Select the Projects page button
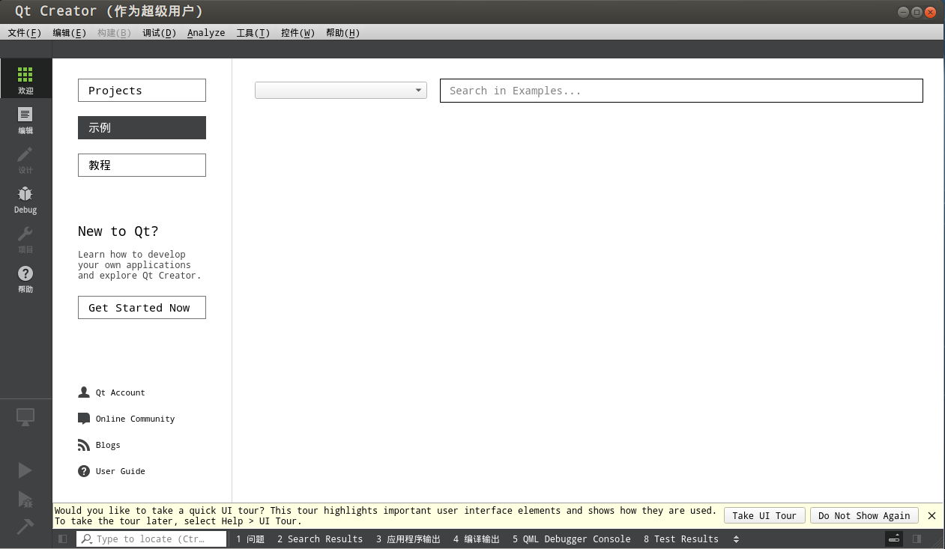This screenshot has height=549, width=945. (142, 91)
